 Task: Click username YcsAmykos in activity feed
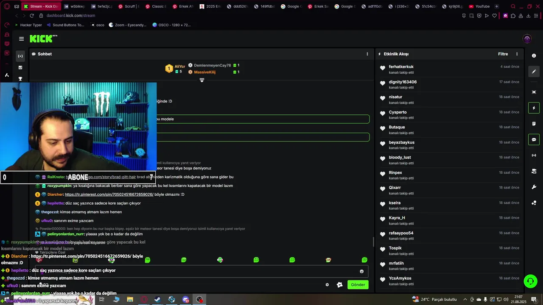400,278
